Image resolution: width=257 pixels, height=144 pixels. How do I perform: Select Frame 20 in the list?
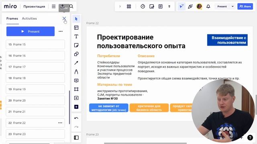(35, 100)
